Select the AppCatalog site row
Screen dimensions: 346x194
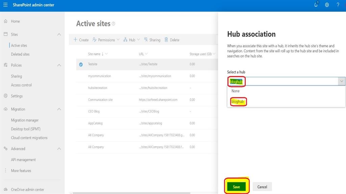tap(147, 123)
